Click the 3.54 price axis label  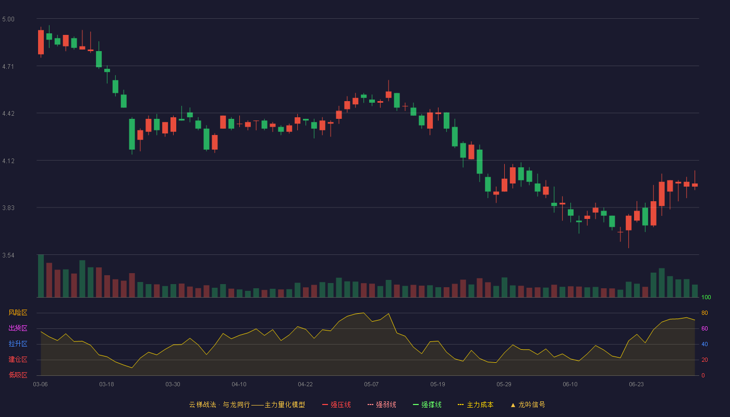pyautogui.click(x=8, y=255)
